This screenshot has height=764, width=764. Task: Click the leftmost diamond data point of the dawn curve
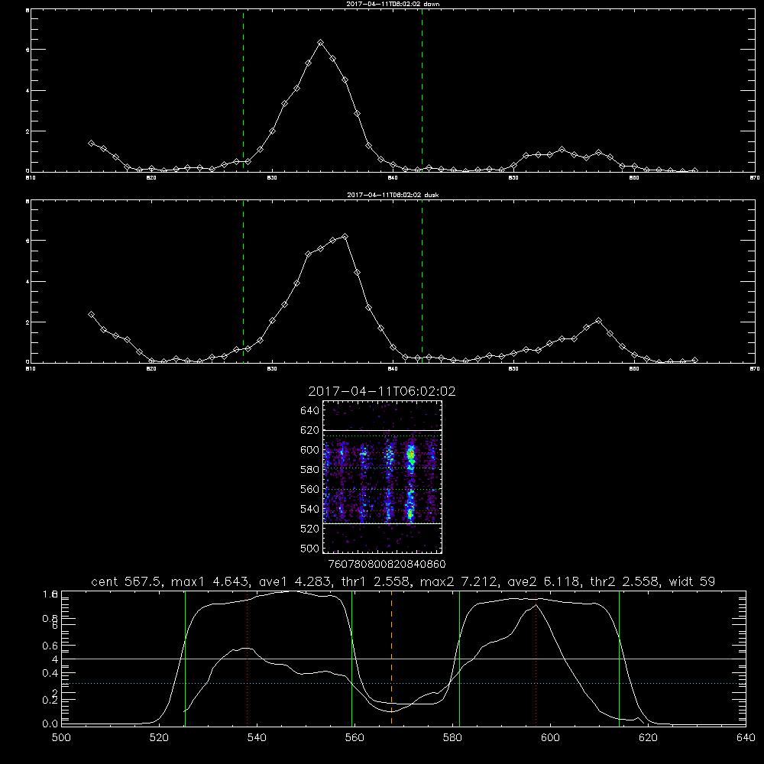click(91, 144)
